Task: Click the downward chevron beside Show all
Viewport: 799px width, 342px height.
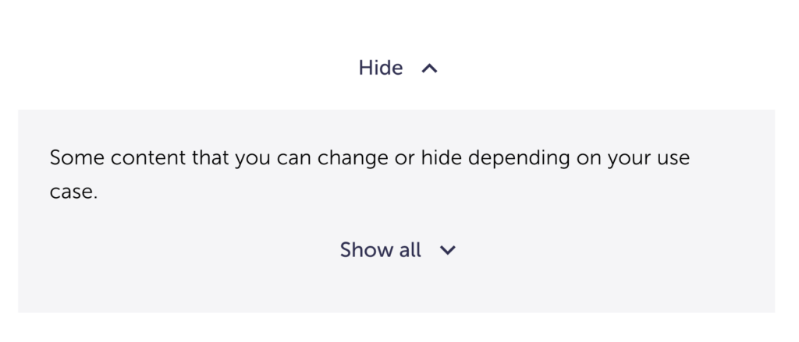Action: [447, 250]
